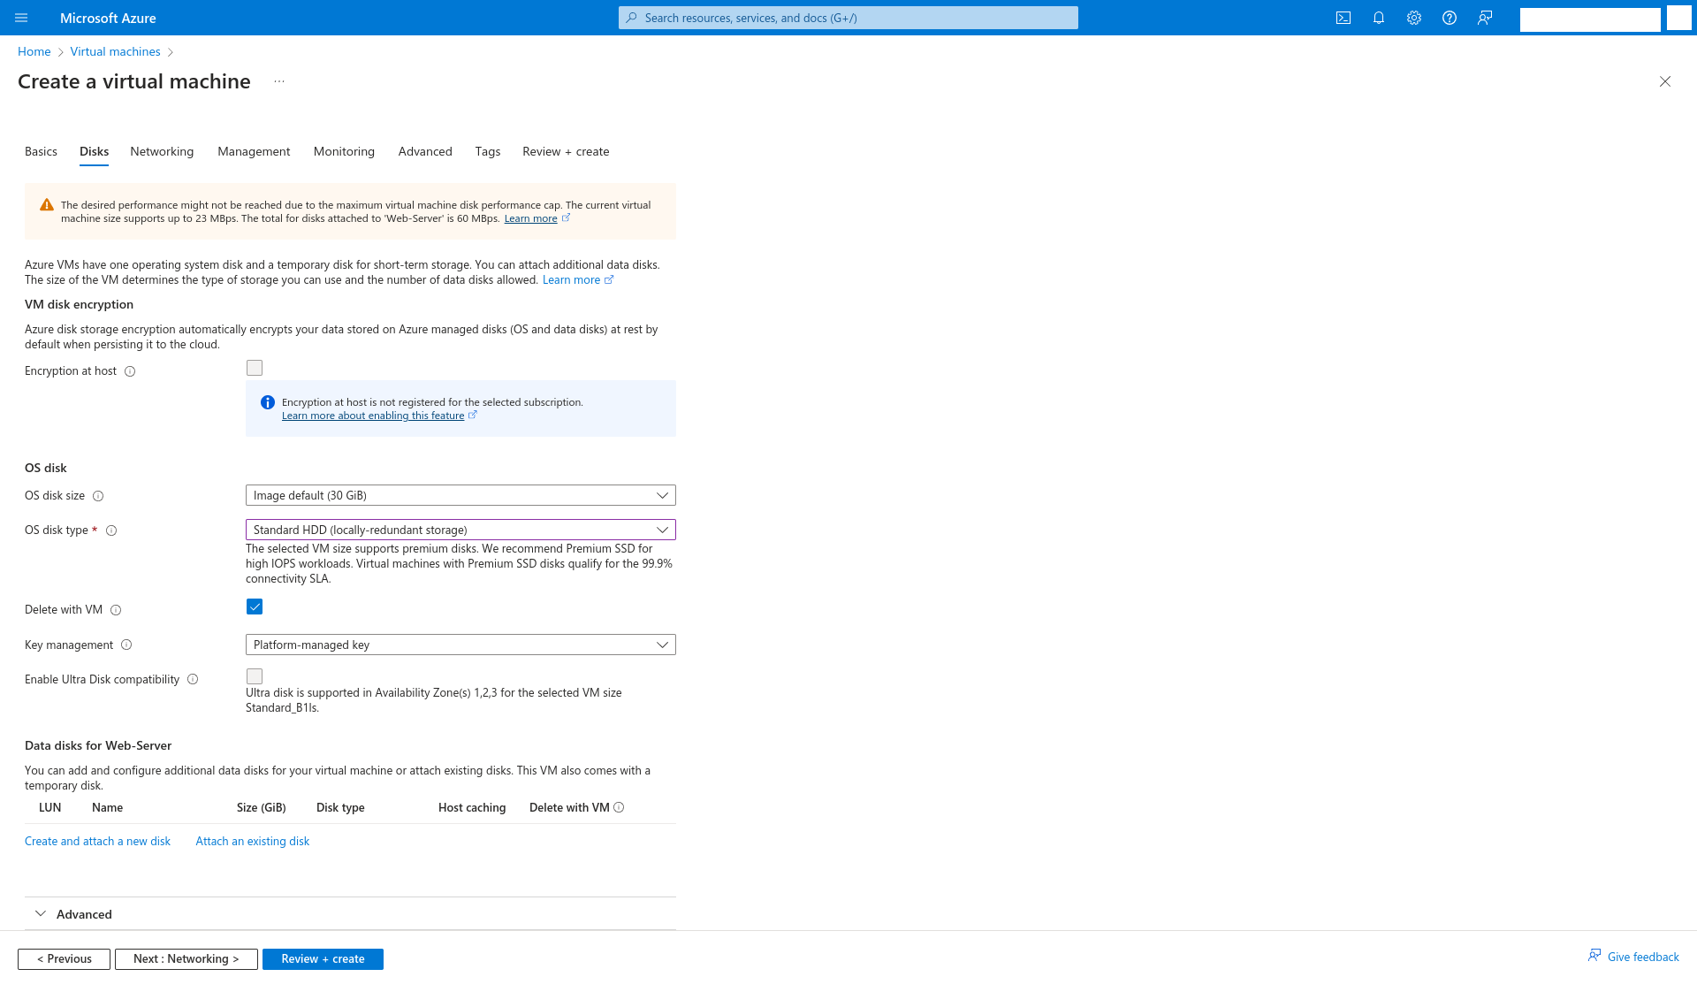Open portal settings gear
The image size is (1697, 992).
pyautogui.click(x=1413, y=18)
